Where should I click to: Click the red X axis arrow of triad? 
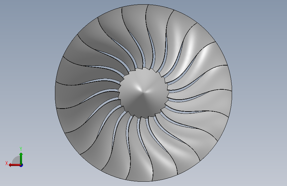15,165
